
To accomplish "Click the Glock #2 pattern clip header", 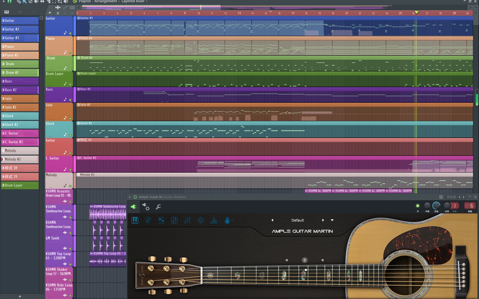I will [274, 123].
